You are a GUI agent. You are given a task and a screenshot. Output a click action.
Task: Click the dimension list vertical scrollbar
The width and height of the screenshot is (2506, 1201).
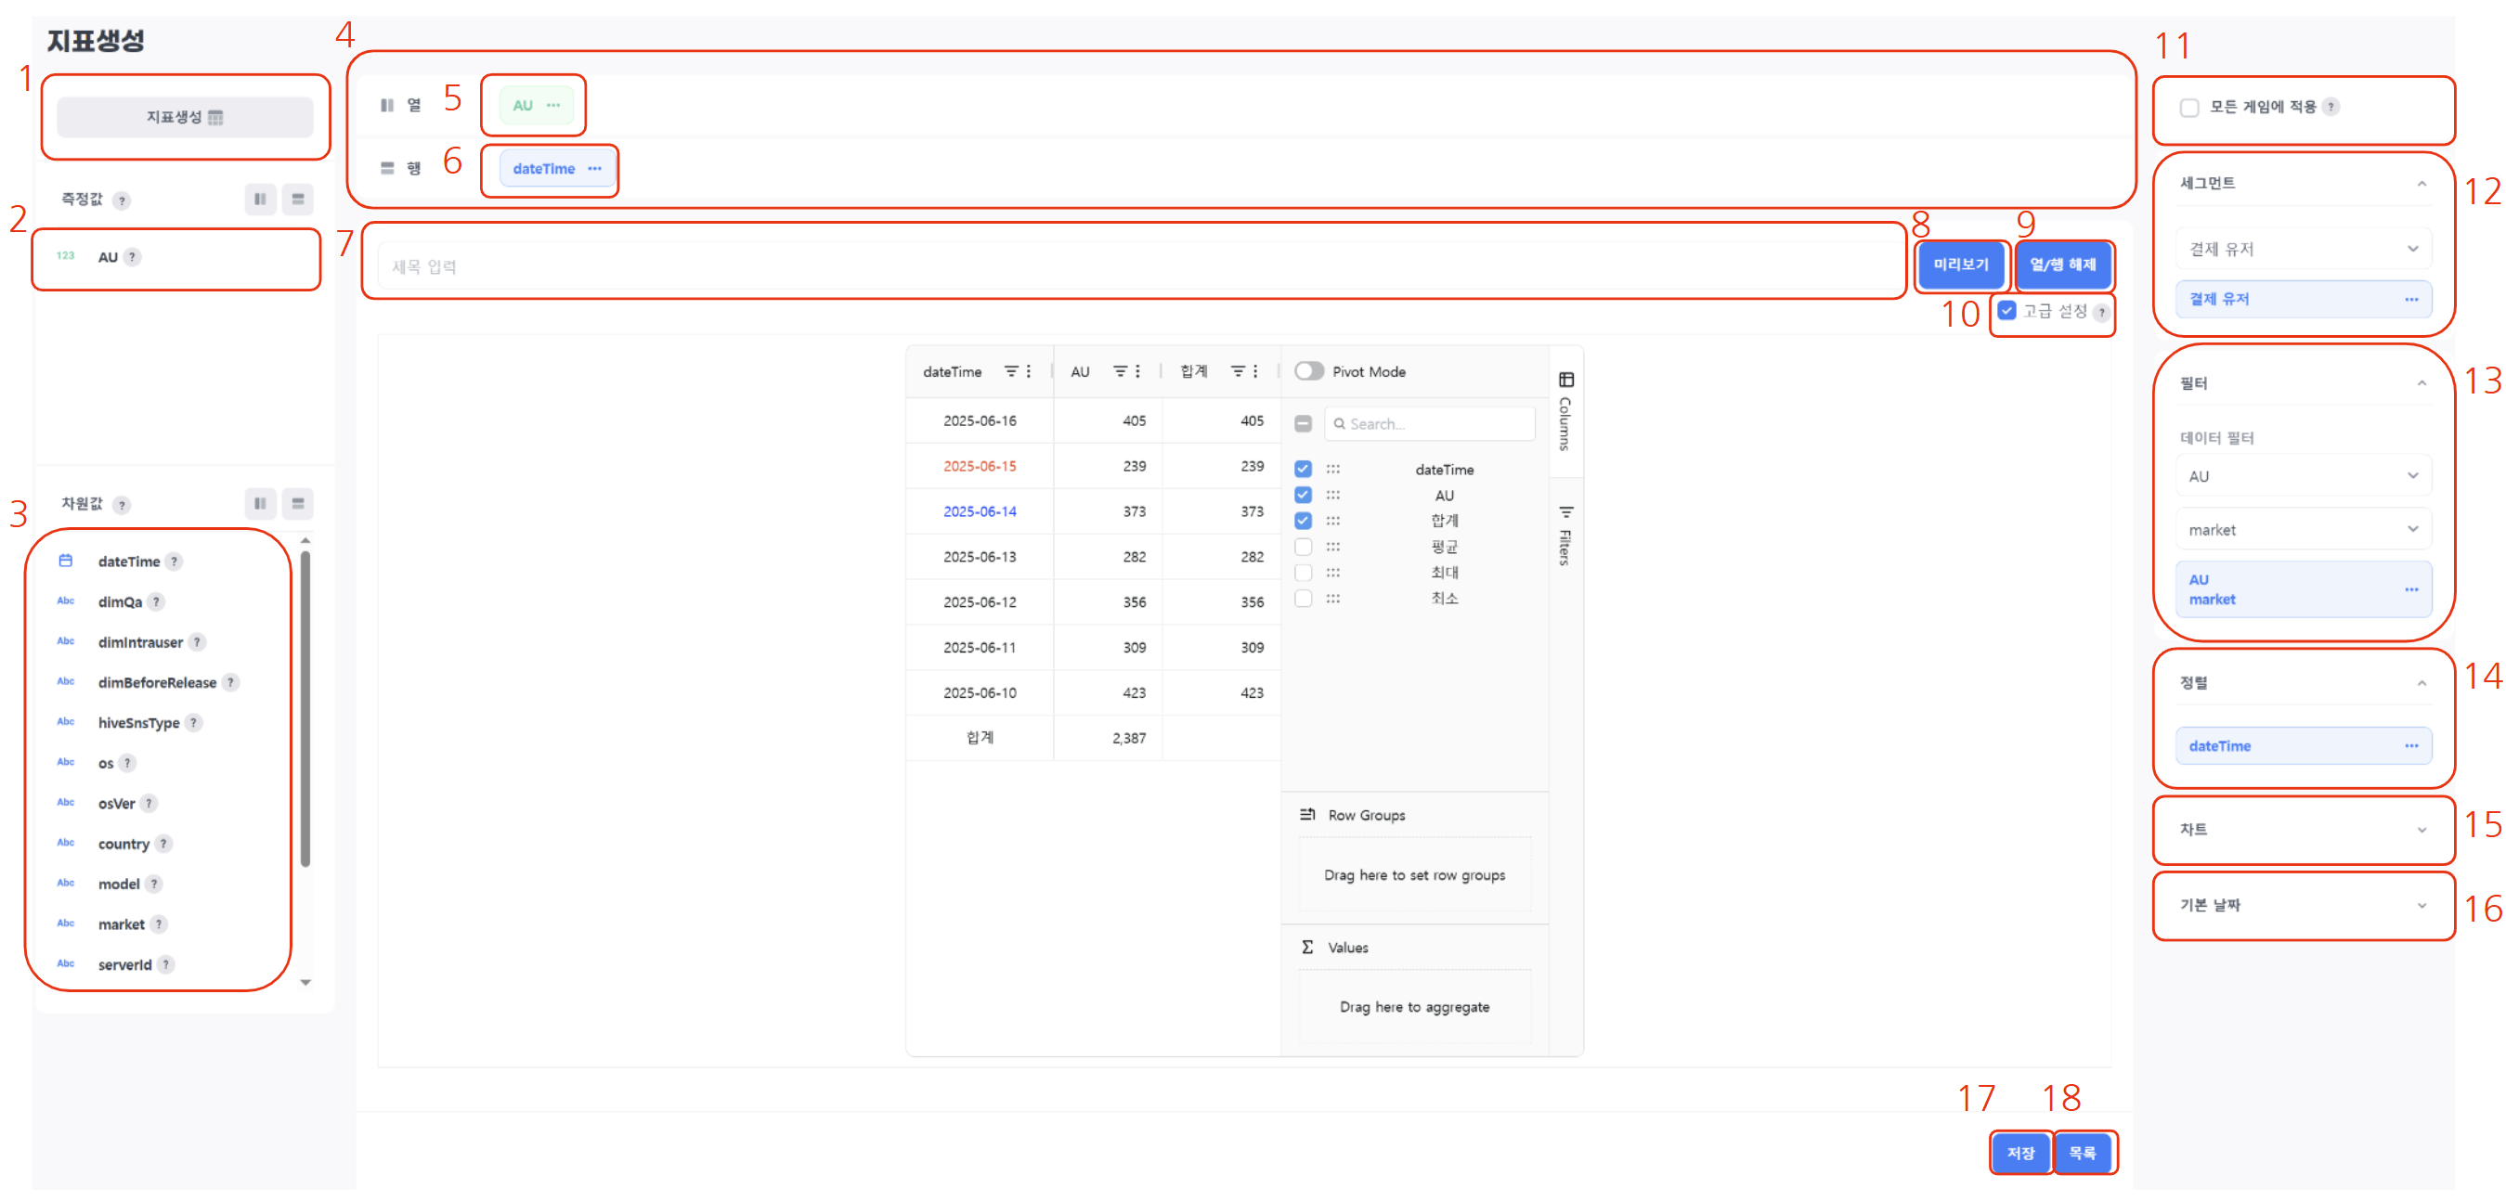tap(305, 710)
